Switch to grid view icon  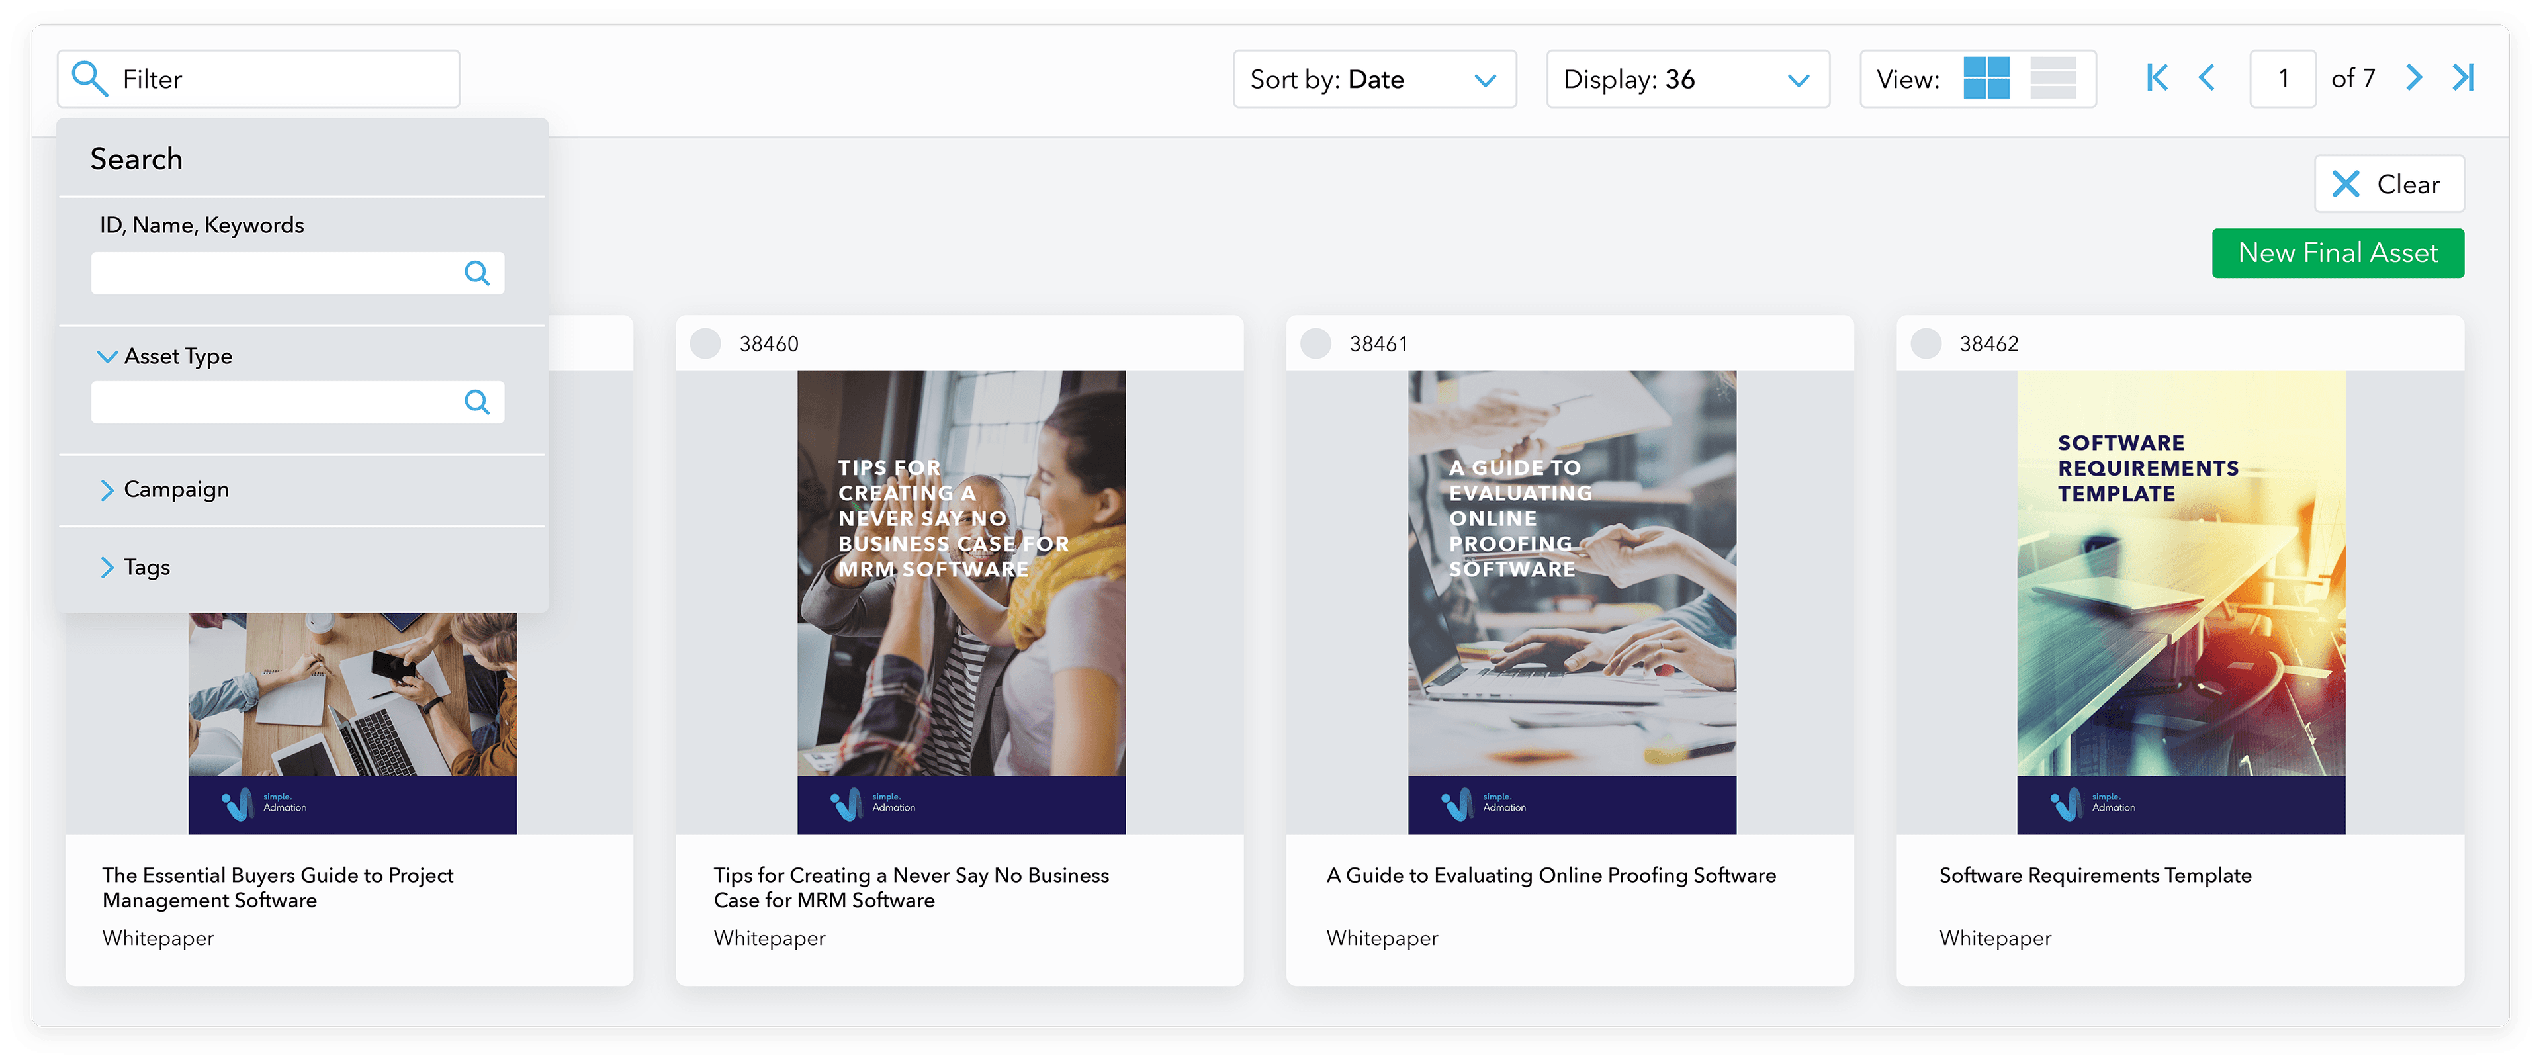(x=1986, y=78)
